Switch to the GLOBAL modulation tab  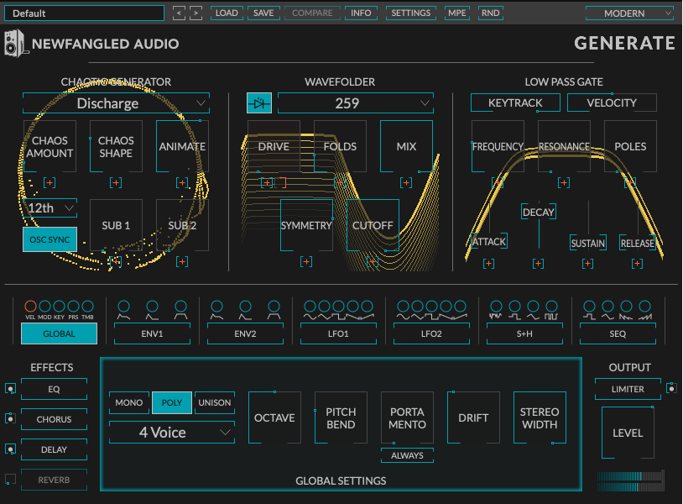(x=59, y=333)
